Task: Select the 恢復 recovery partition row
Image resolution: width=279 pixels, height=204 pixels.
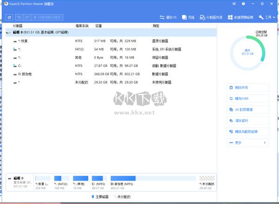Action: (x=111, y=41)
